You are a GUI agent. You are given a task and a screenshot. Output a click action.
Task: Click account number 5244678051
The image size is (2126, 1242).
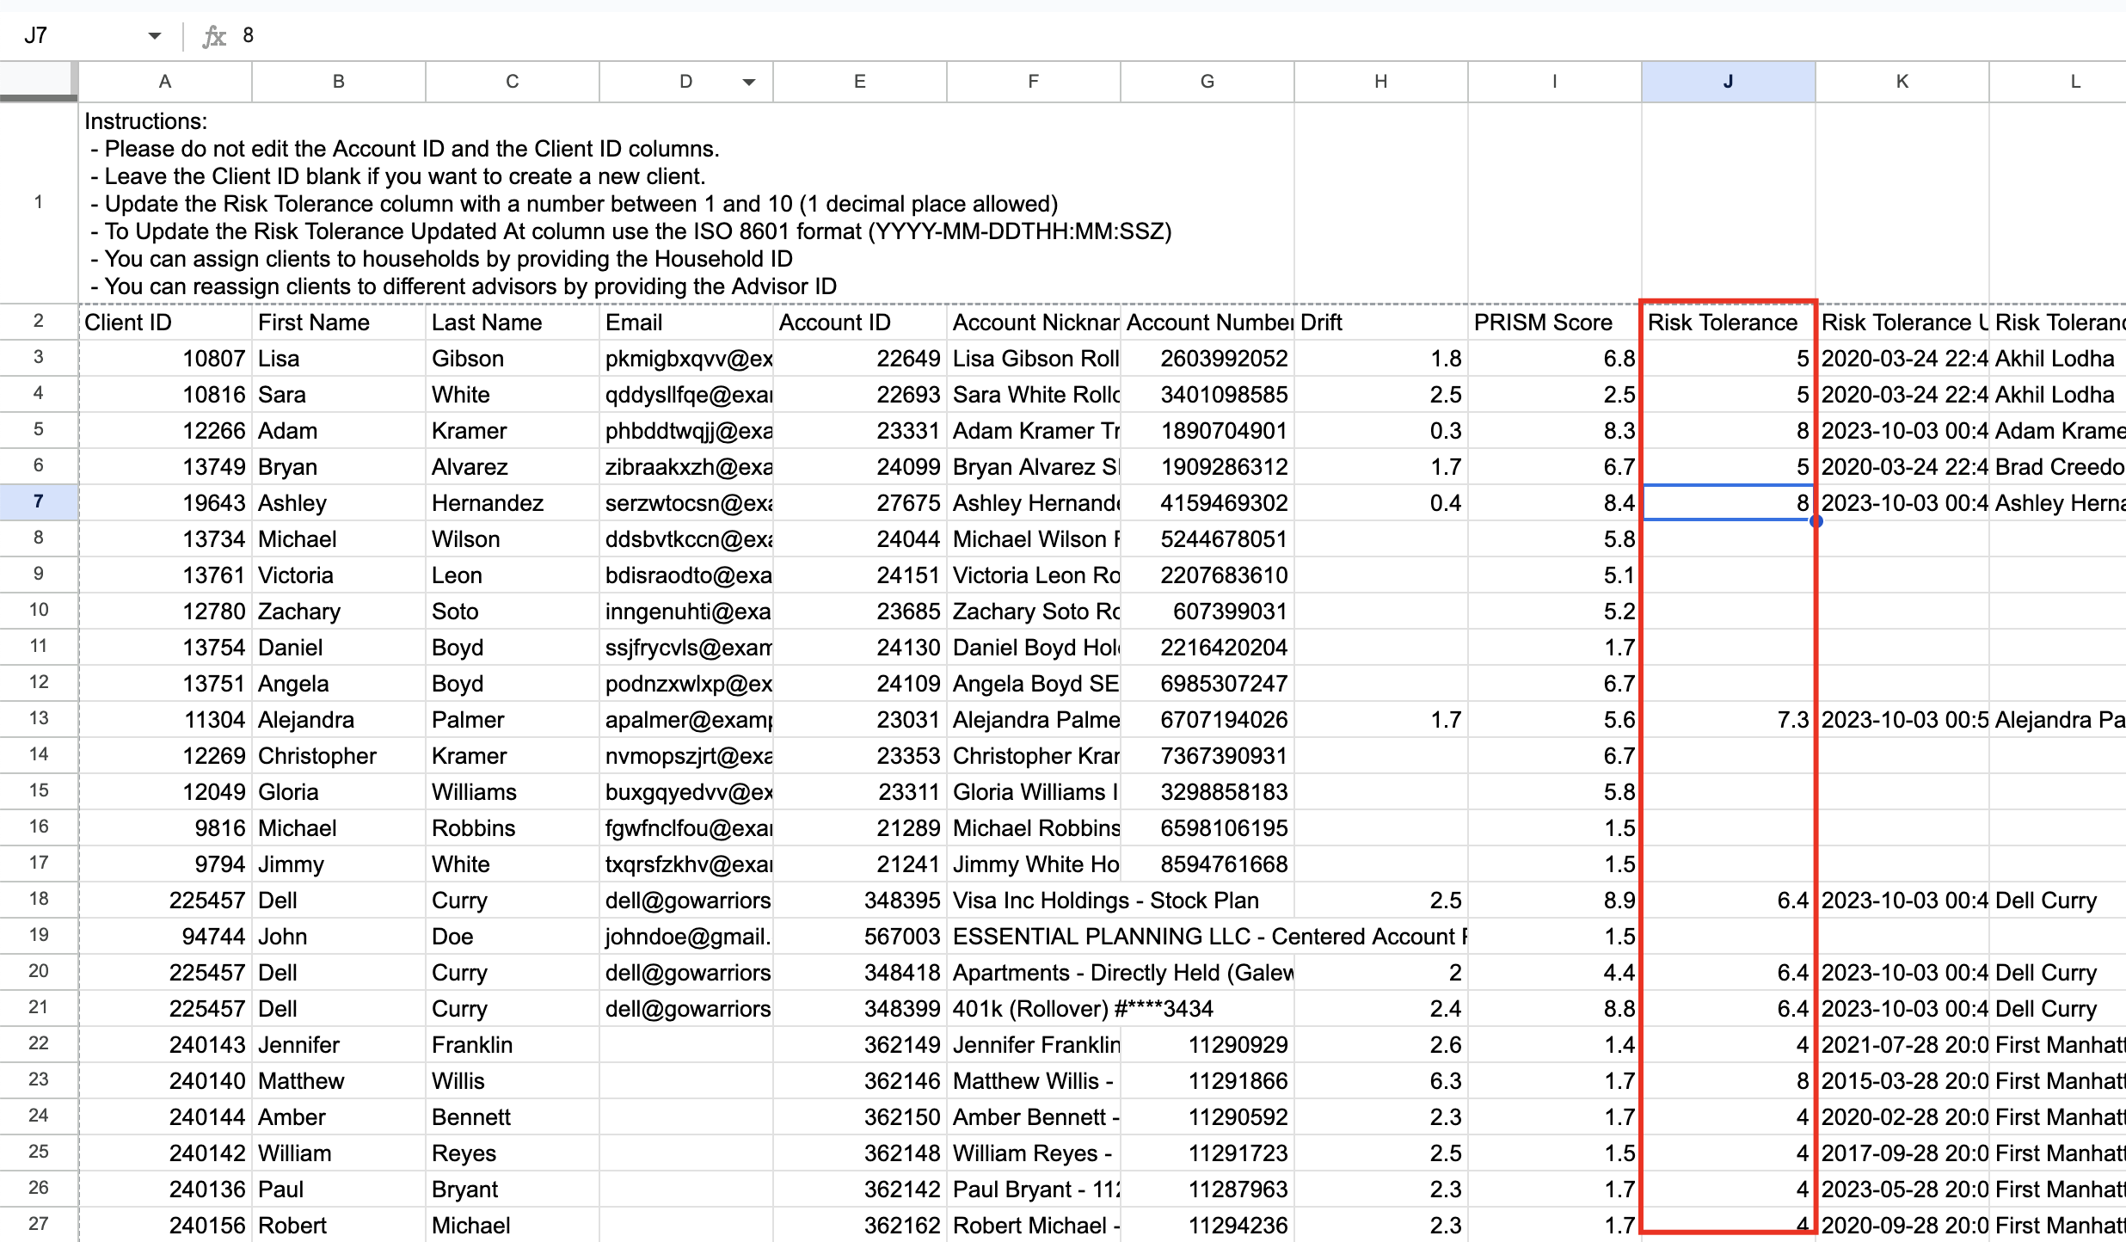[1207, 539]
